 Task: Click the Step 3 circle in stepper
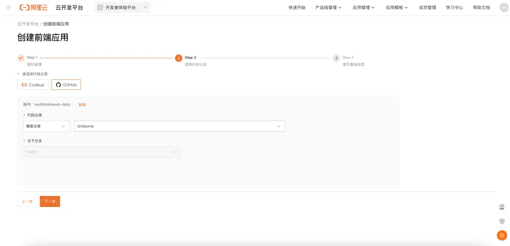coord(336,58)
